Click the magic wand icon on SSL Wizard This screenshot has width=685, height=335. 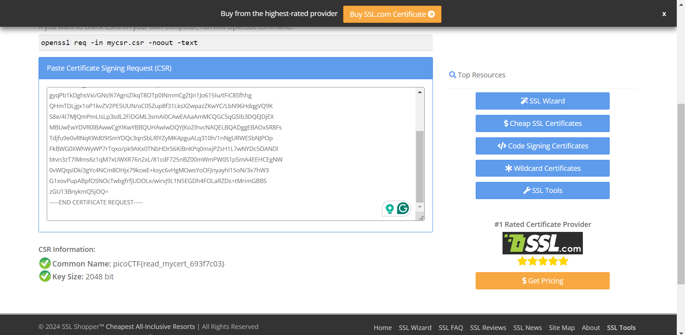524,101
